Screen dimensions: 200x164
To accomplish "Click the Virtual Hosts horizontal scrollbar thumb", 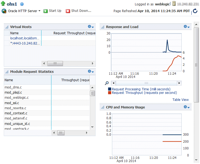I will pyautogui.click(x=55, y=63).
